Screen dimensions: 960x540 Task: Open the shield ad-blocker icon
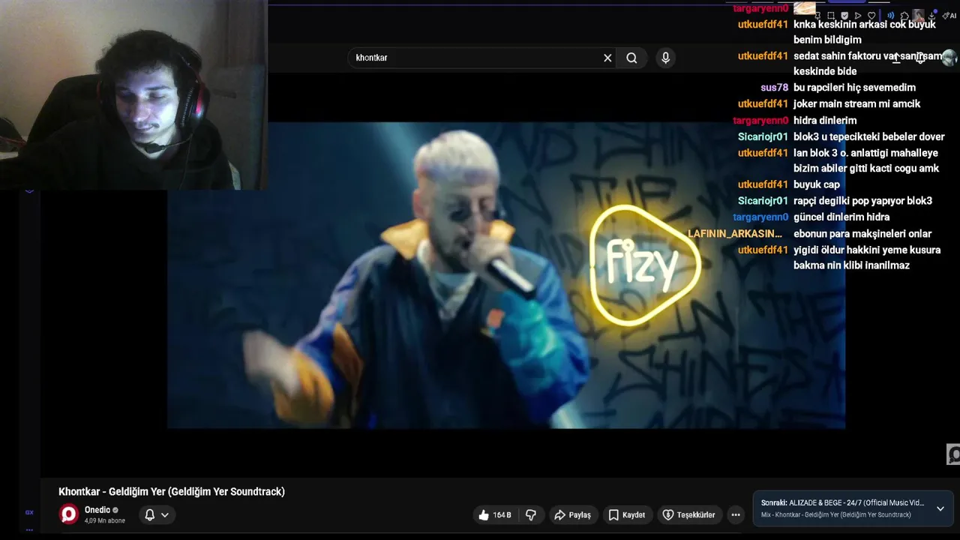click(x=844, y=16)
